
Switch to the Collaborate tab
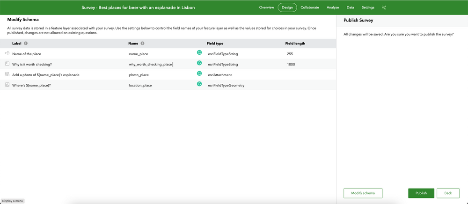coord(310,7)
